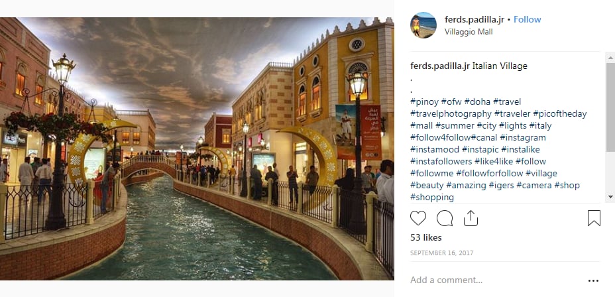Select the canal photo of Villaggio Mall
The image size is (615, 297).
click(197, 148)
